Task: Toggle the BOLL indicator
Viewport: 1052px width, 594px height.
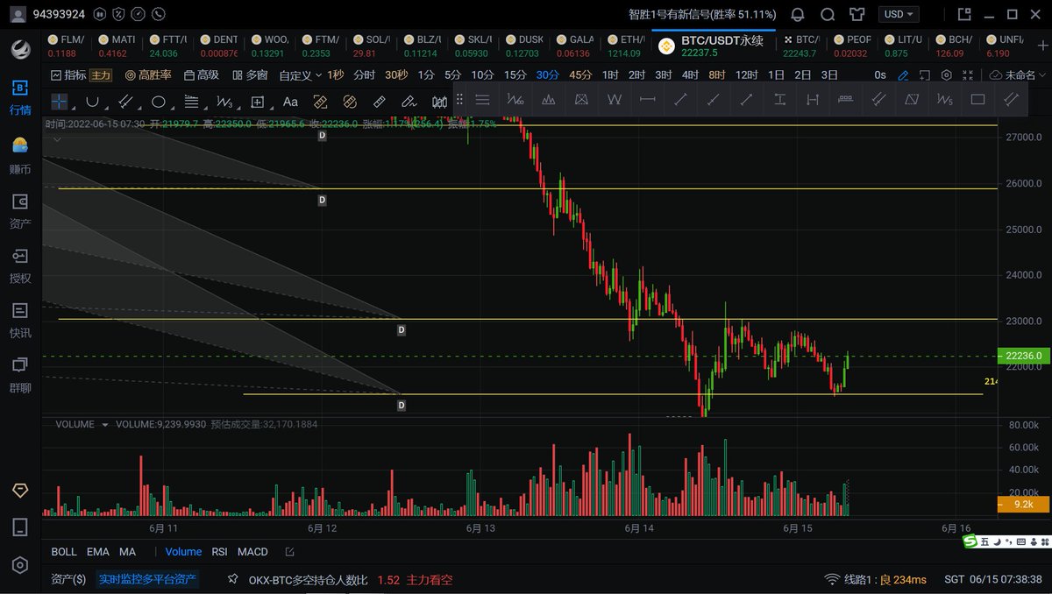Action: pos(64,552)
